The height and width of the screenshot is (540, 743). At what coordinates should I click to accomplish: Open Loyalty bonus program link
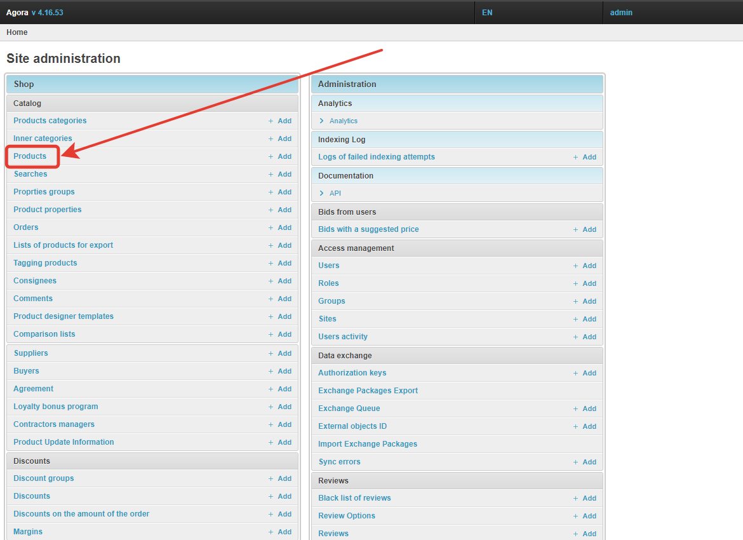[56, 407]
